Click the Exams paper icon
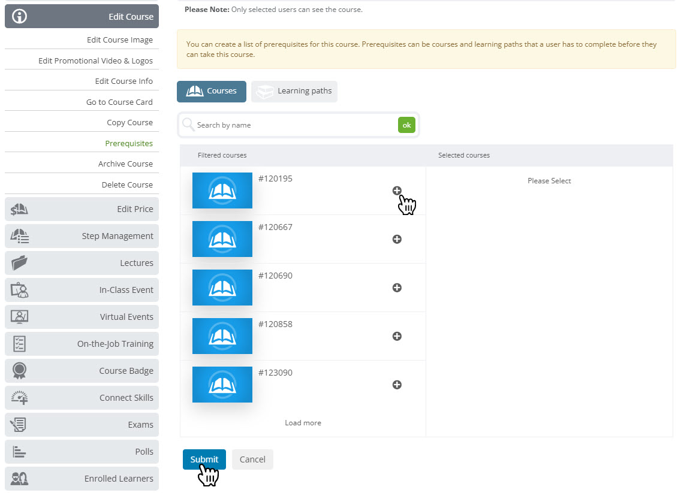Screen dimensions: 681x493 click(x=19, y=425)
